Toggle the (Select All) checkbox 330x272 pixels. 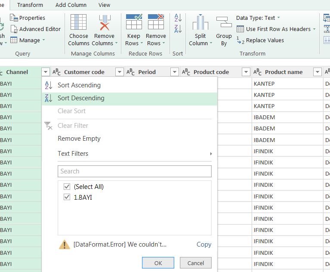click(x=67, y=186)
